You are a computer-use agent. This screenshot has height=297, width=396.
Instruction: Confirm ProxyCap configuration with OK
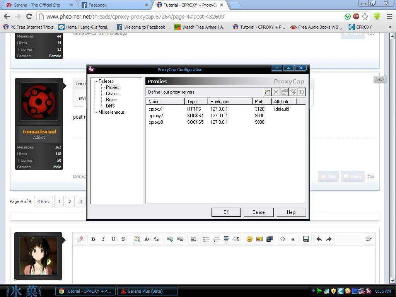pyautogui.click(x=226, y=212)
